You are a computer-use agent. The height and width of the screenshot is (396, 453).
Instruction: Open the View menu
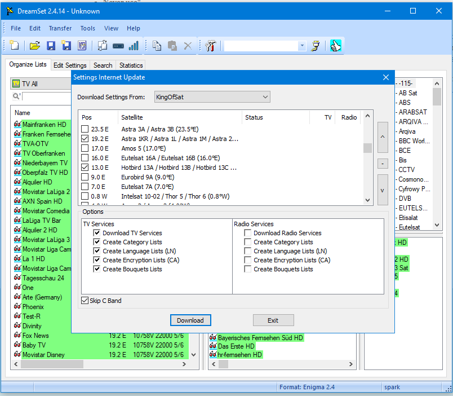111,28
